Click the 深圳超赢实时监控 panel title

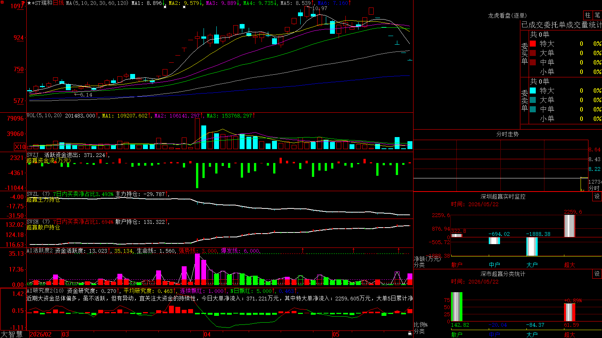(x=503, y=196)
